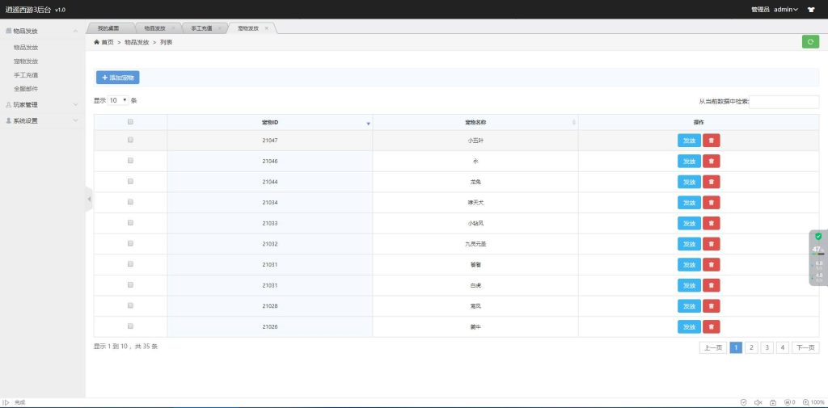Click 发放 button for pet 21044

click(689, 182)
